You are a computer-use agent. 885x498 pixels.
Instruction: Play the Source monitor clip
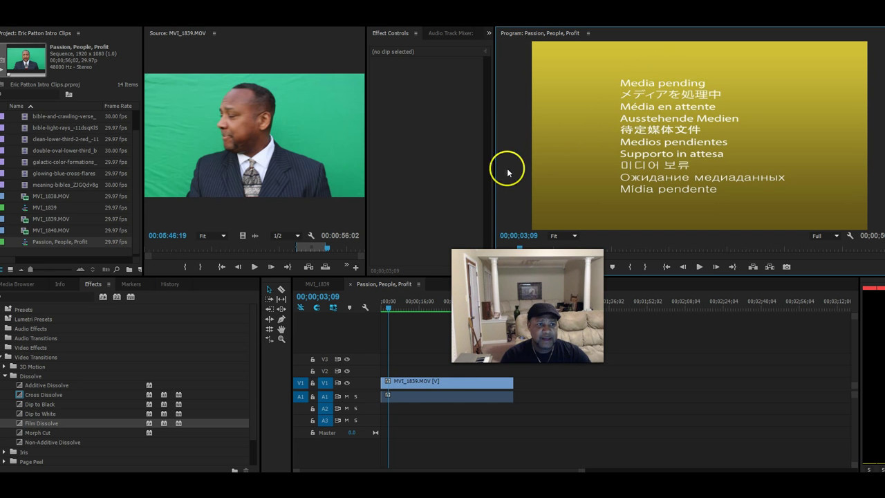pyautogui.click(x=254, y=267)
